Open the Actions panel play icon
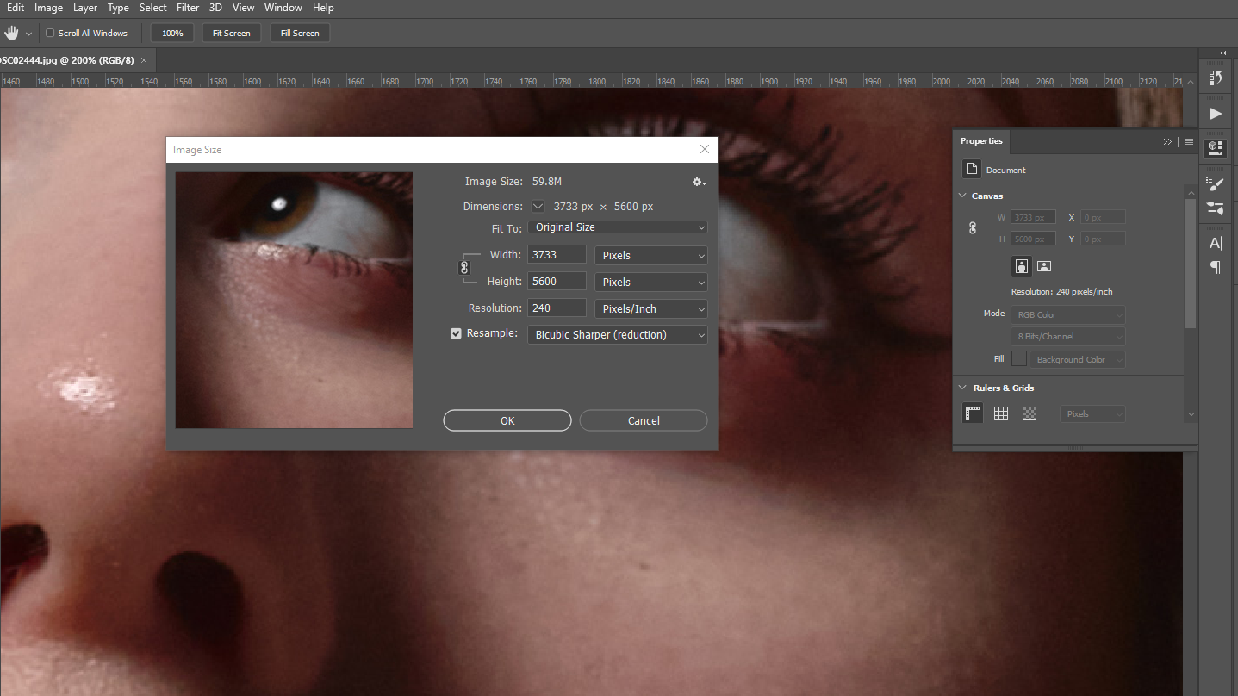Image resolution: width=1238 pixels, height=696 pixels. point(1216,114)
